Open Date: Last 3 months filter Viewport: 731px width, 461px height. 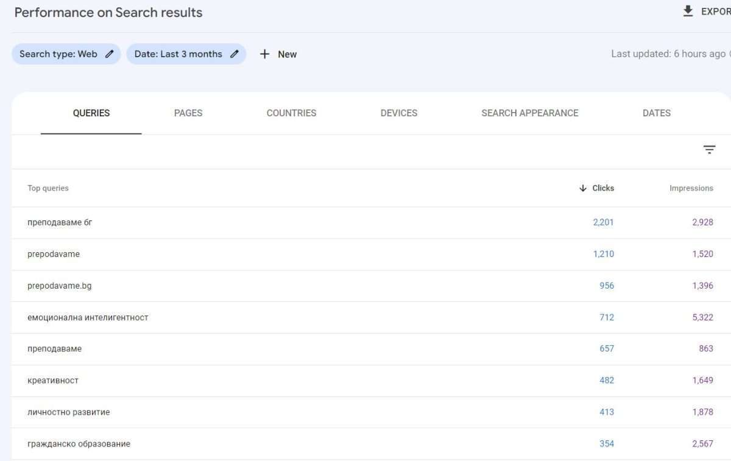tap(178, 54)
